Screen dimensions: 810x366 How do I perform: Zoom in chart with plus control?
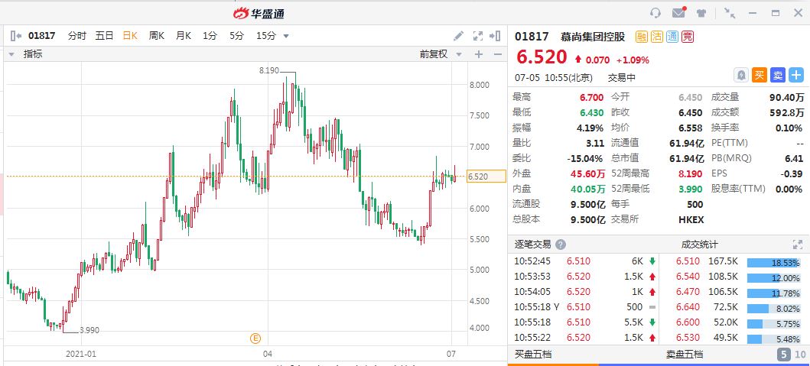click(479, 54)
